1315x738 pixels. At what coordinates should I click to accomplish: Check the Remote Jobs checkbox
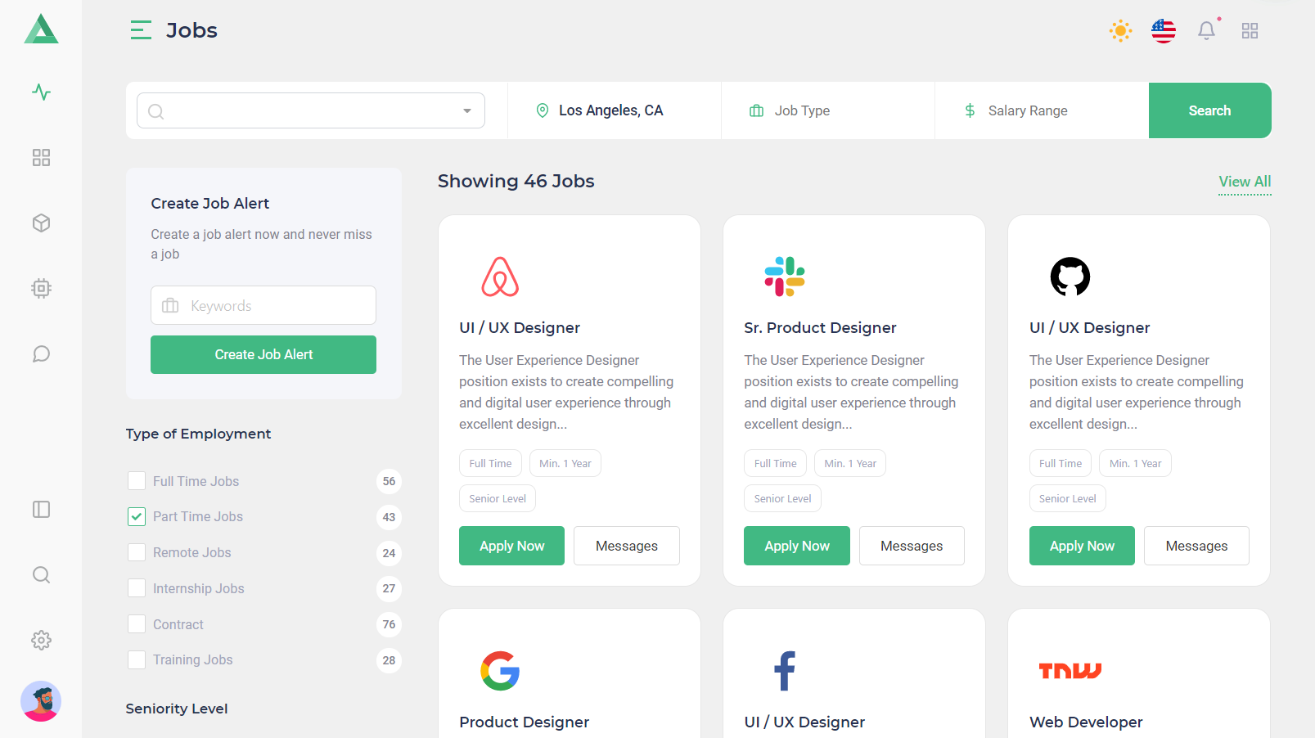137,552
